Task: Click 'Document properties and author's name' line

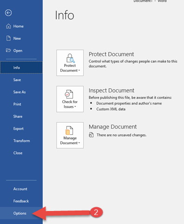Action: [129, 103]
